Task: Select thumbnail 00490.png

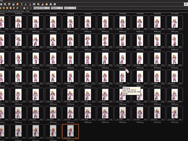Action: [x=175, y=41]
